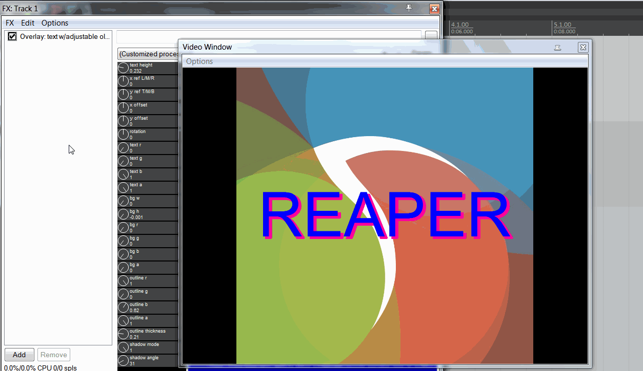Click the outline b knob

[123, 307]
